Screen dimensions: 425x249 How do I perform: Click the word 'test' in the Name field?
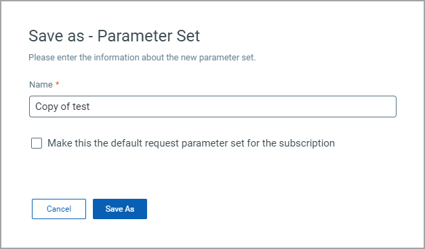(x=81, y=107)
